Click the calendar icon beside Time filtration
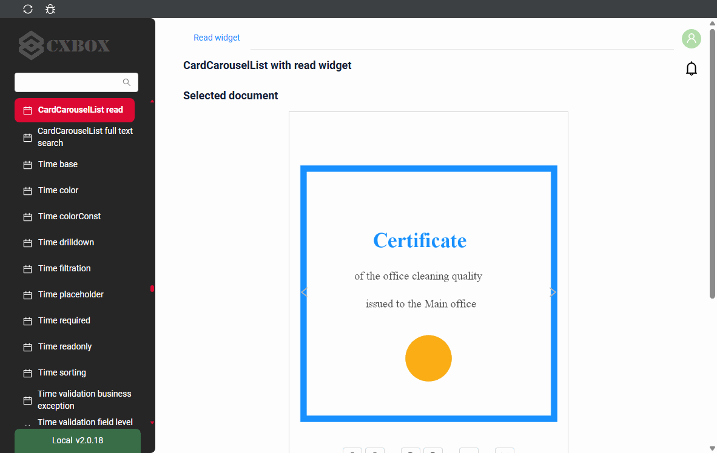717x453 pixels. (27, 269)
